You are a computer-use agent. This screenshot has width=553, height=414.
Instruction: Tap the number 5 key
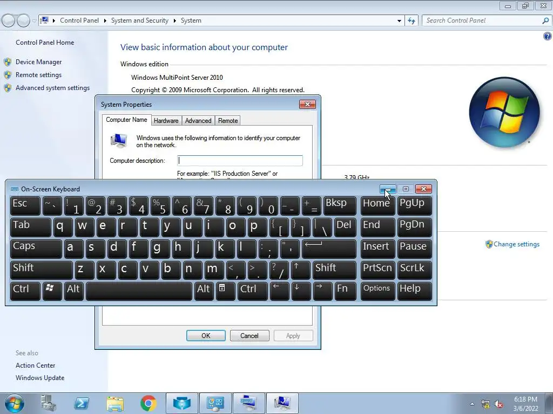tap(160, 206)
